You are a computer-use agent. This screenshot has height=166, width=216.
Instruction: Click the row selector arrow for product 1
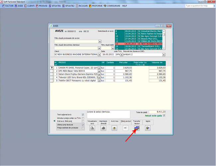click(x=52, y=68)
